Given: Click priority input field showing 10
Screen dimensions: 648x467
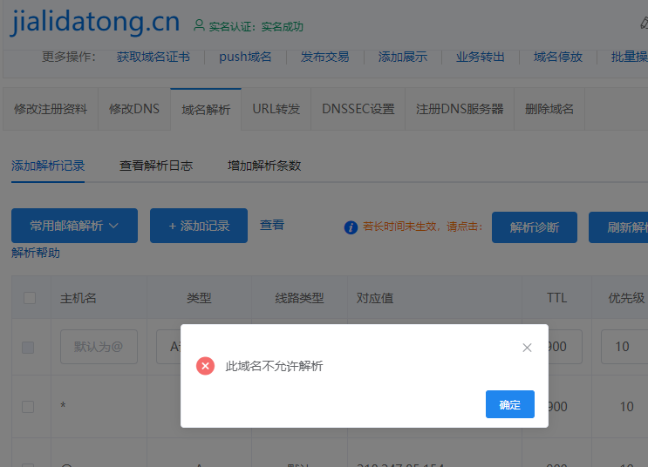Looking at the screenshot, I should (x=624, y=347).
